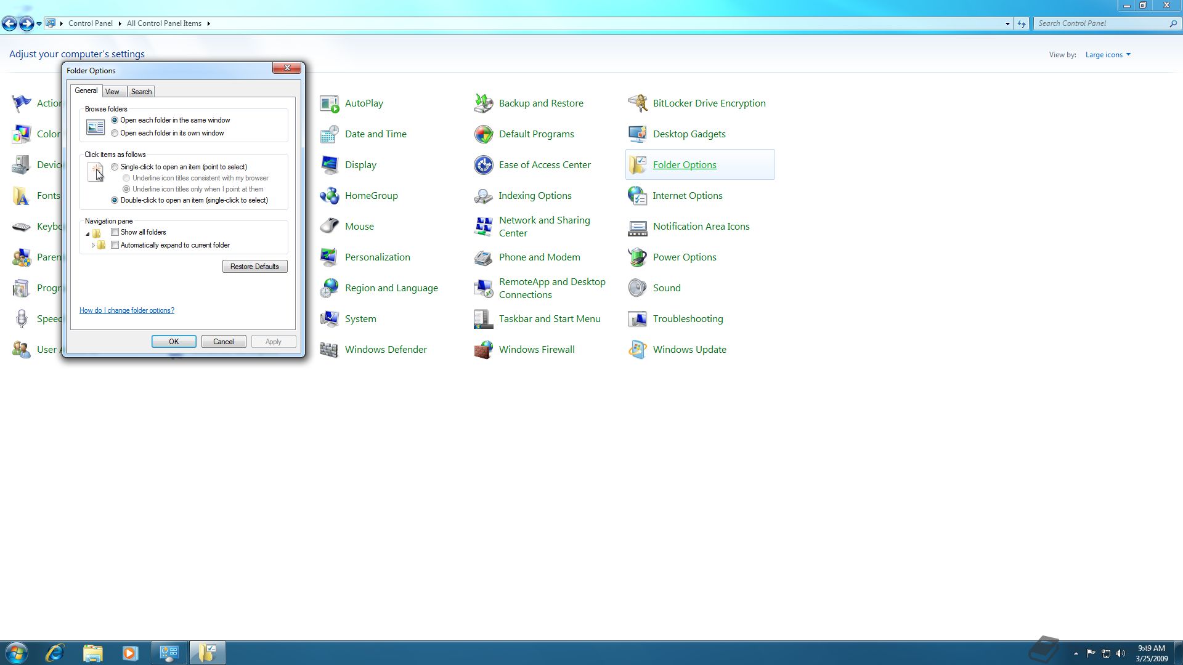Screen dimensions: 1183x665
Task: Open Ease of Access Center icon
Action: coord(484,165)
